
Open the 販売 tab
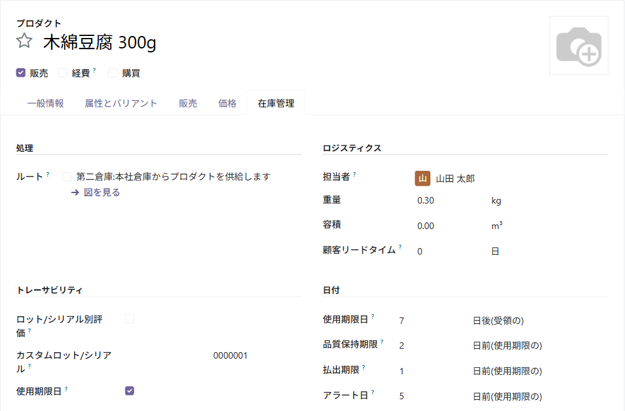click(188, 103)
